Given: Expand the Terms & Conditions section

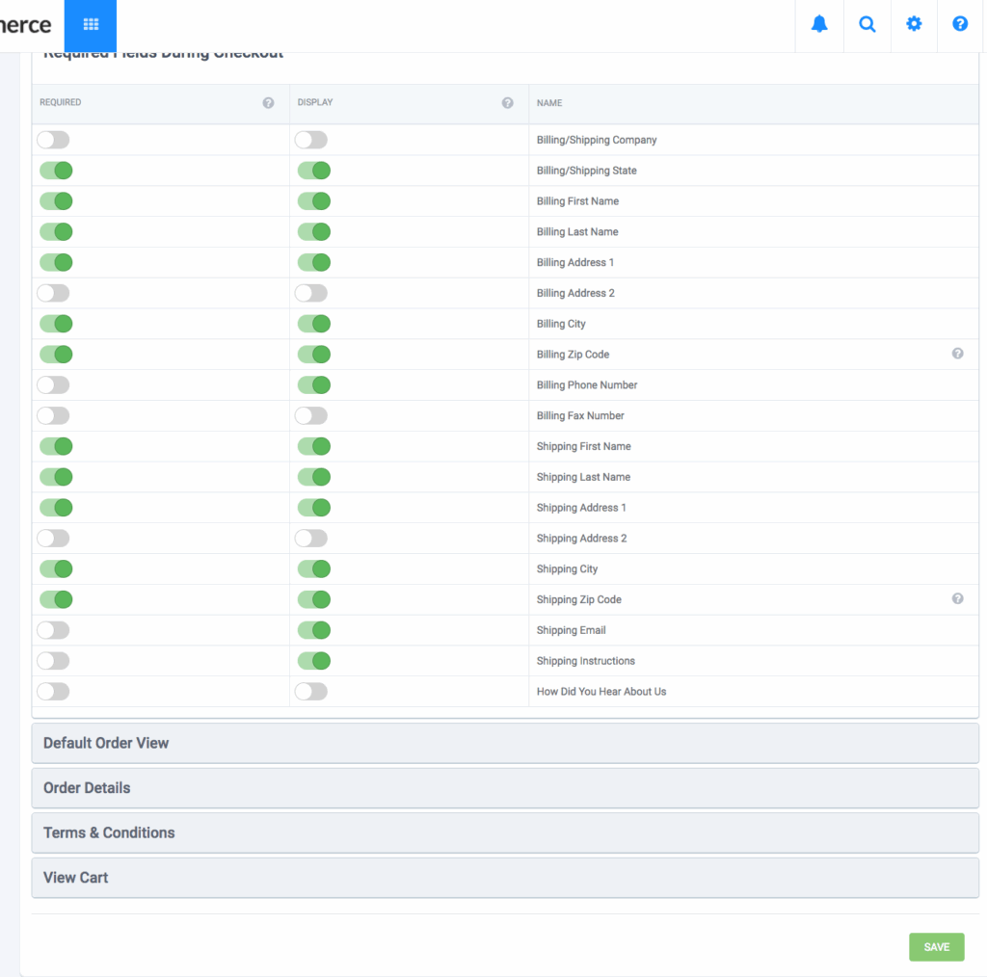Looking at the screenshot, I should tap(505, 832).
